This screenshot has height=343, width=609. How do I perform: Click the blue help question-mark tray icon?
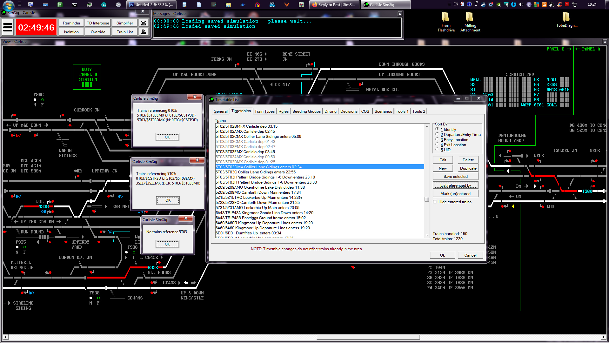[x=469, y=4]
